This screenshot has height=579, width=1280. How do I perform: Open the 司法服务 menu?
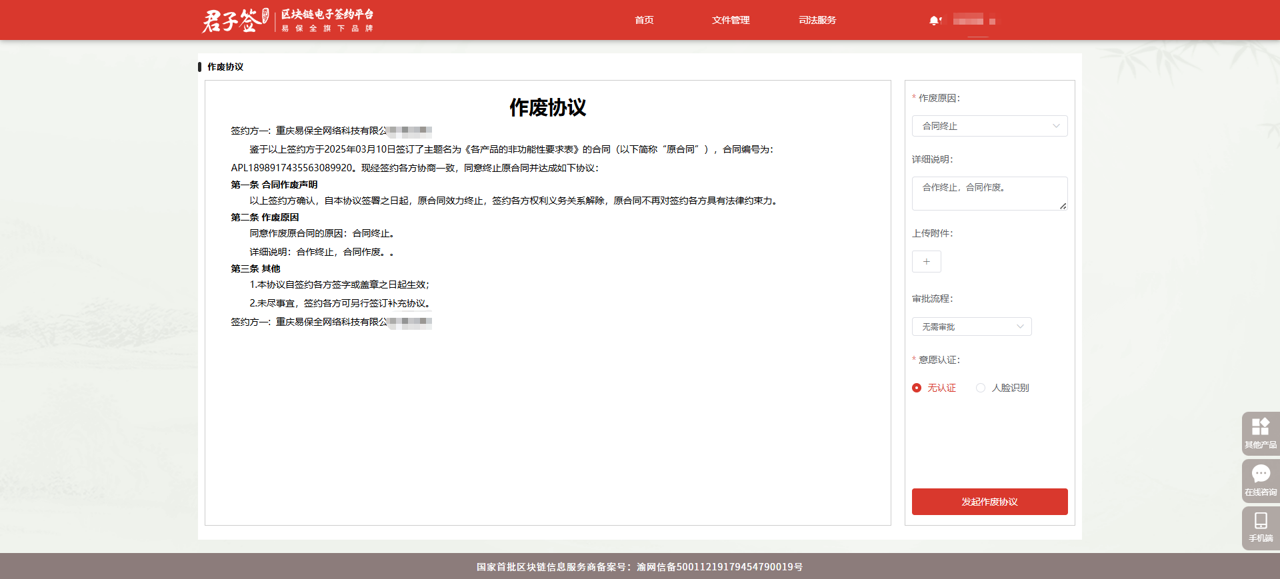(x=817, y=20)
